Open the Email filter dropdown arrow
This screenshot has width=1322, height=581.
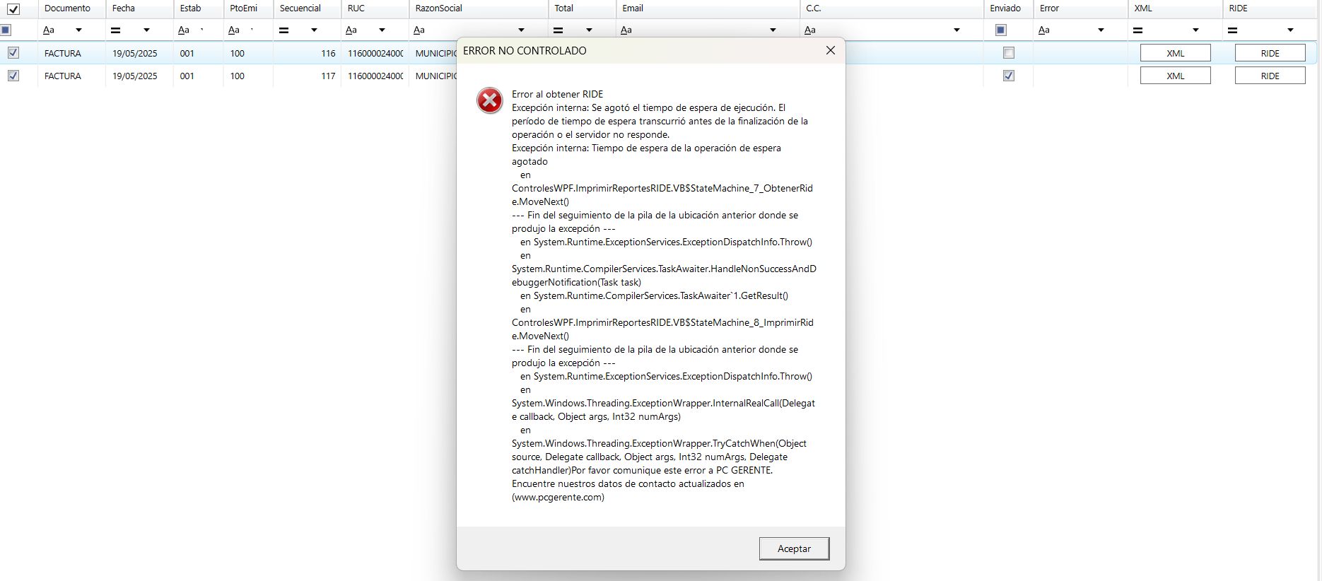(x=773, y=30)
